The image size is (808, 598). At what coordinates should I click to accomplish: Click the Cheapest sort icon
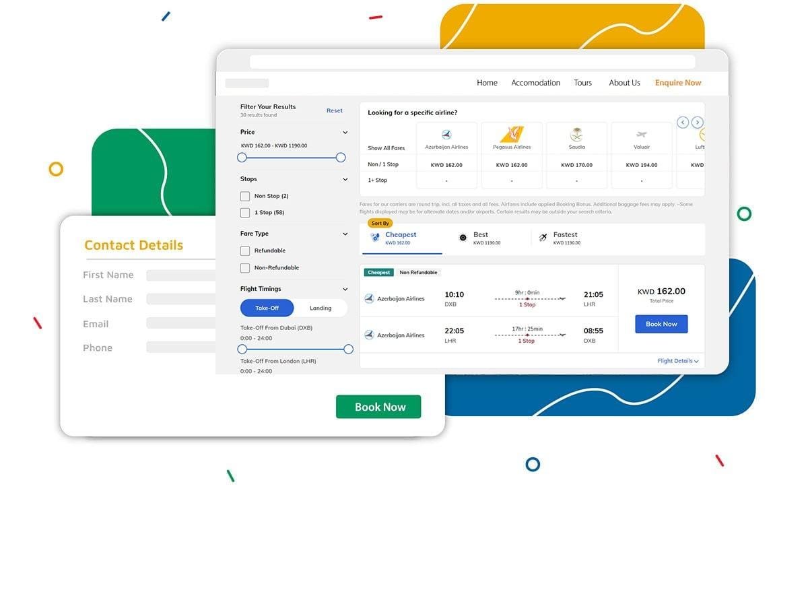[x=375, y=237]
